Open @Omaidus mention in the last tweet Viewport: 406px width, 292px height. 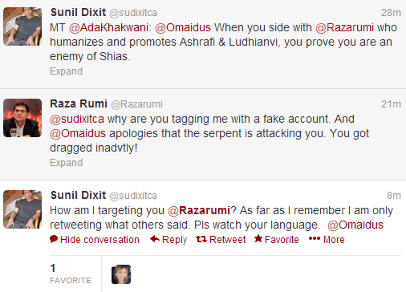355,225
